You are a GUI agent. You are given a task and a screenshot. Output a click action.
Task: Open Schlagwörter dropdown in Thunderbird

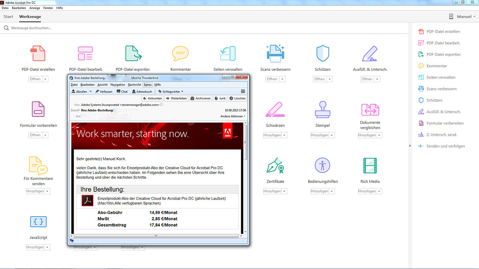(171, 92)
